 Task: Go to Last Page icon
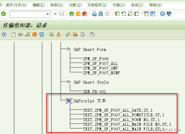[x=136, y=14]
